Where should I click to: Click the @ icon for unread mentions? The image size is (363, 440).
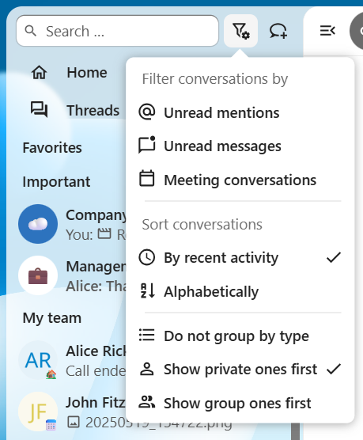147,112
